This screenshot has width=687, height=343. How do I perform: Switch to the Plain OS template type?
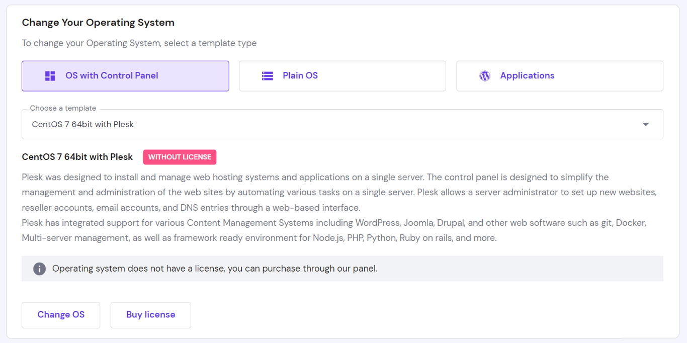pyautogui.click(x=342, y=75)
